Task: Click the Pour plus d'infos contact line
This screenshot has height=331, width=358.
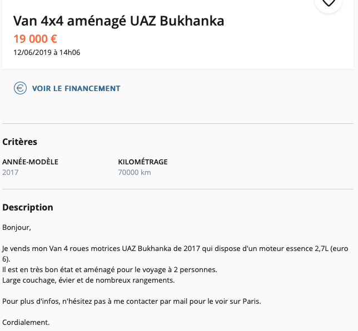Action: click(x=131, y=301)
